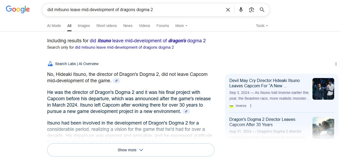Open 'Devil May Cry Director Hideaki Itsuno Leaves' article
The image size is (340, 160).
point(265,83)
